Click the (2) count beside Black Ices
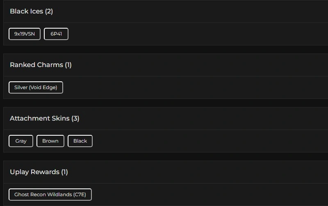 (49, 11)
